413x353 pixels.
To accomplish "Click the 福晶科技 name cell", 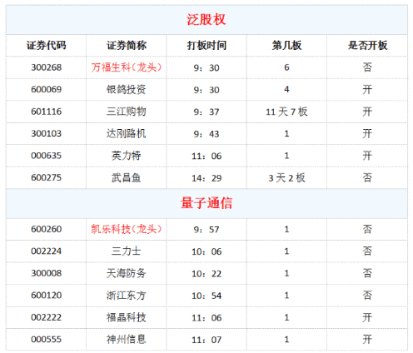I will click(127, 317).
